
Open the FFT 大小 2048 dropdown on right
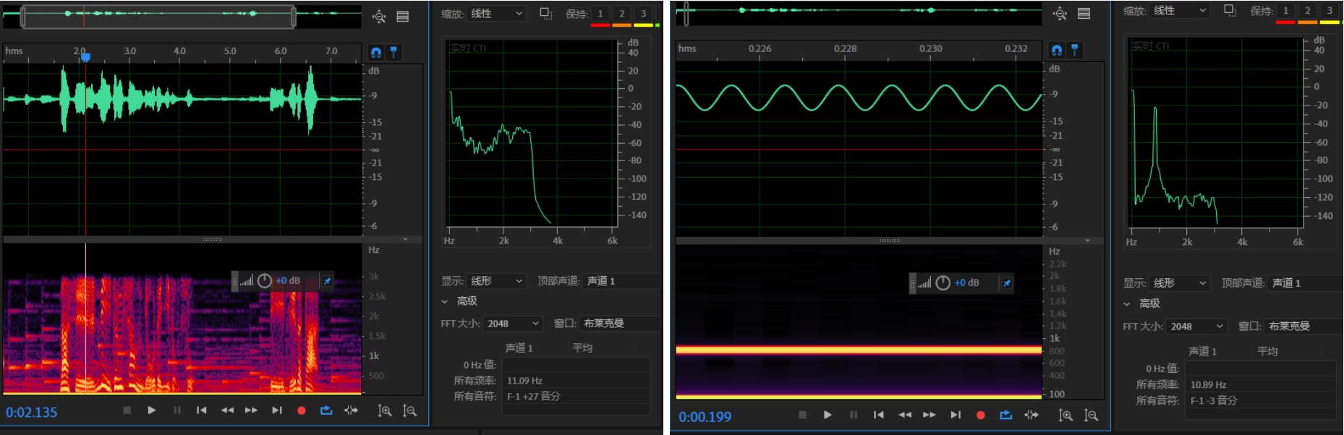(x=1198, y=327)
